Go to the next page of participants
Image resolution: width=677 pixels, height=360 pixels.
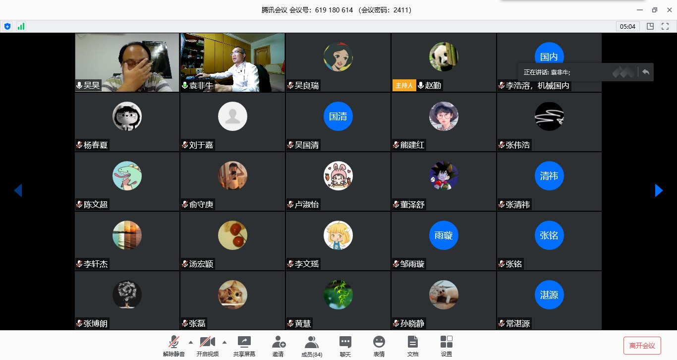659,190
